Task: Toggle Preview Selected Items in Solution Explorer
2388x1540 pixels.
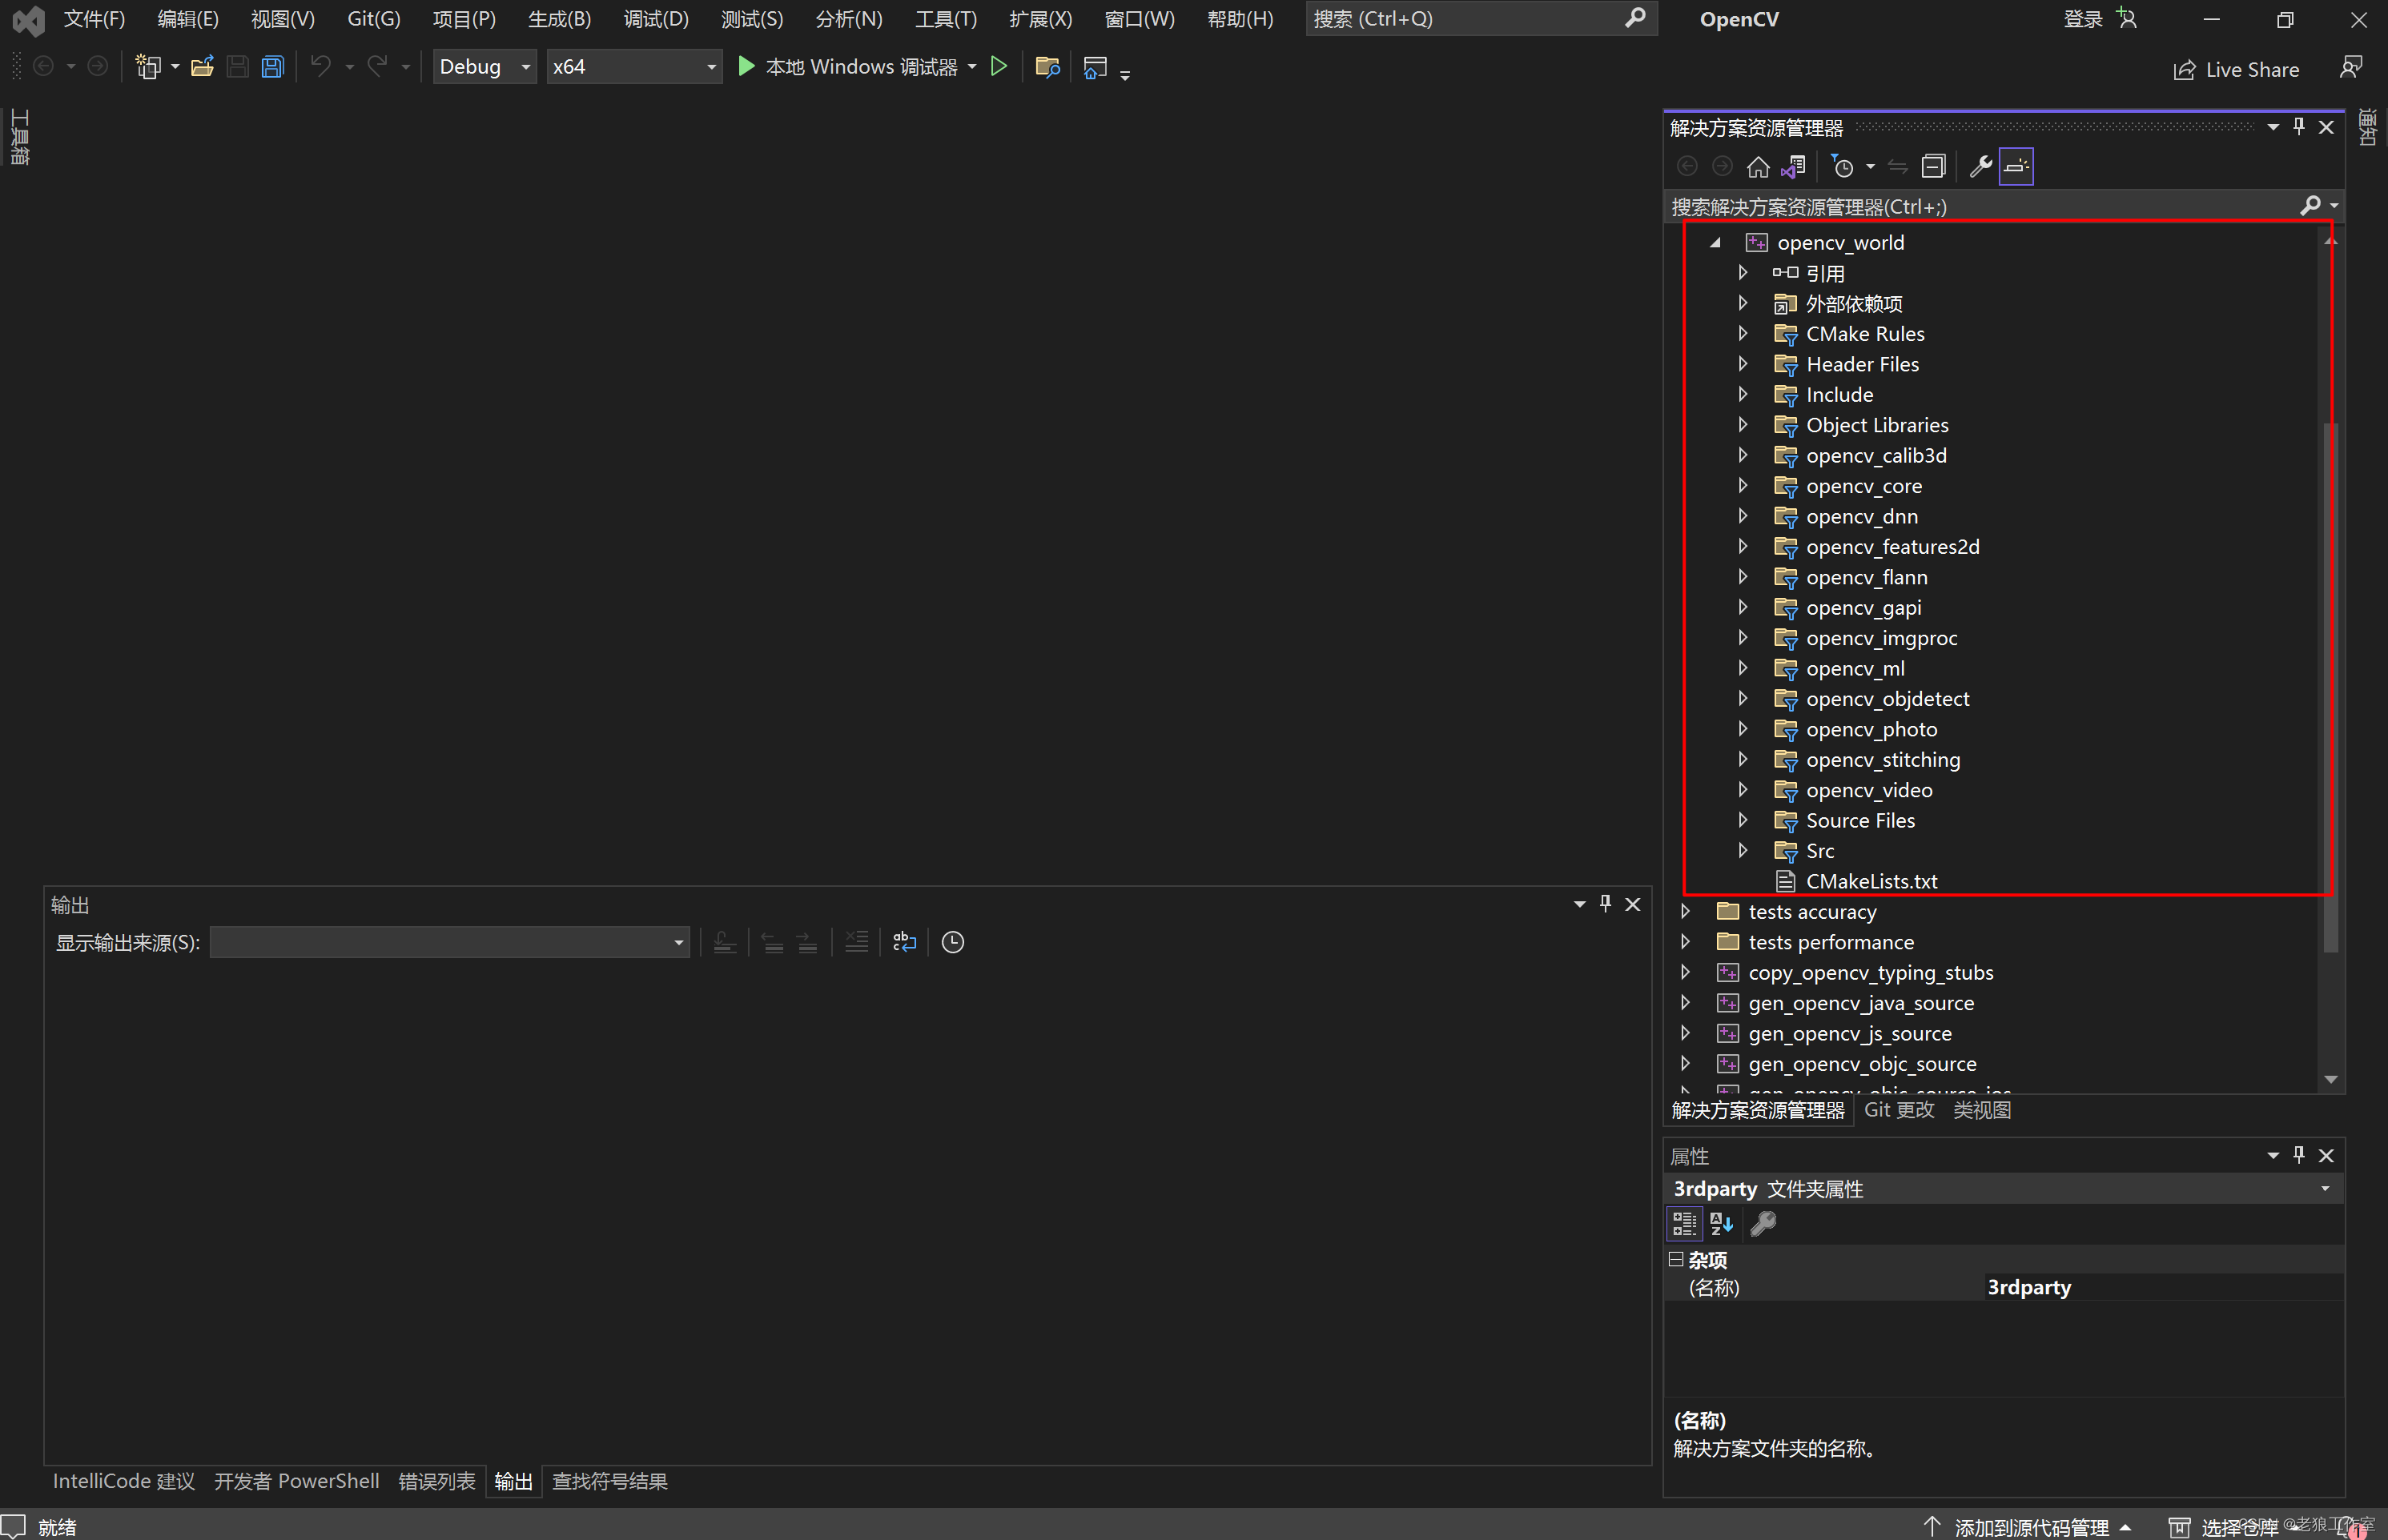Action: 2016,166
